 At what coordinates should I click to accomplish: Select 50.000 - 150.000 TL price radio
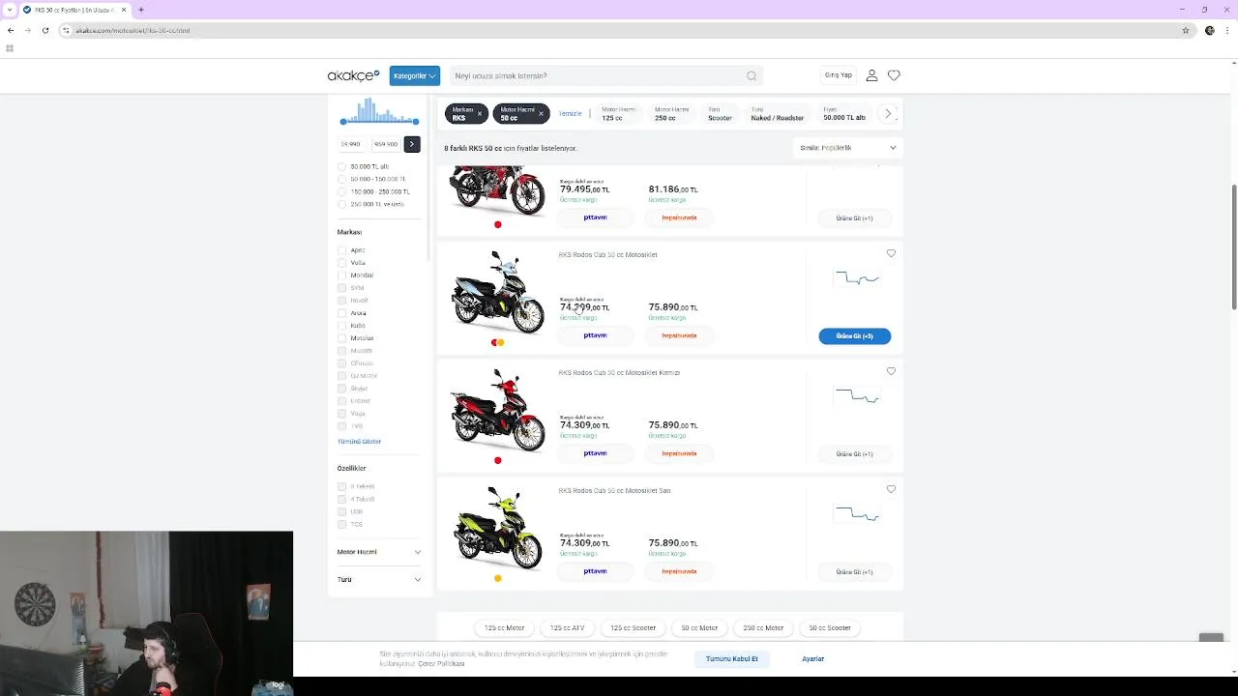[341, 179]
